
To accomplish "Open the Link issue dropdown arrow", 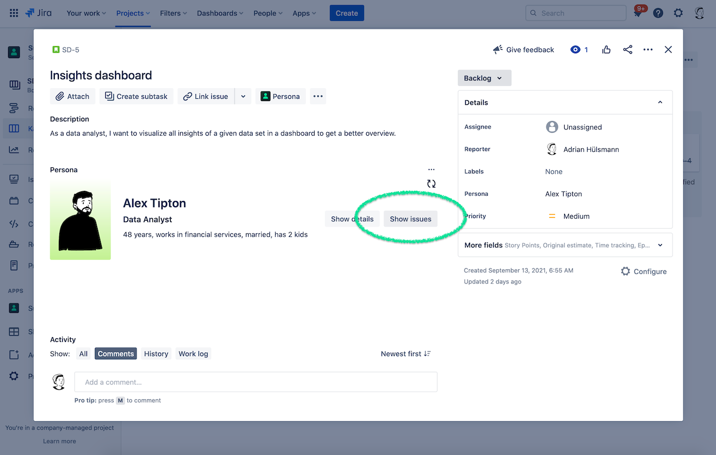I will pyautogui.click(x=243, y=96).
